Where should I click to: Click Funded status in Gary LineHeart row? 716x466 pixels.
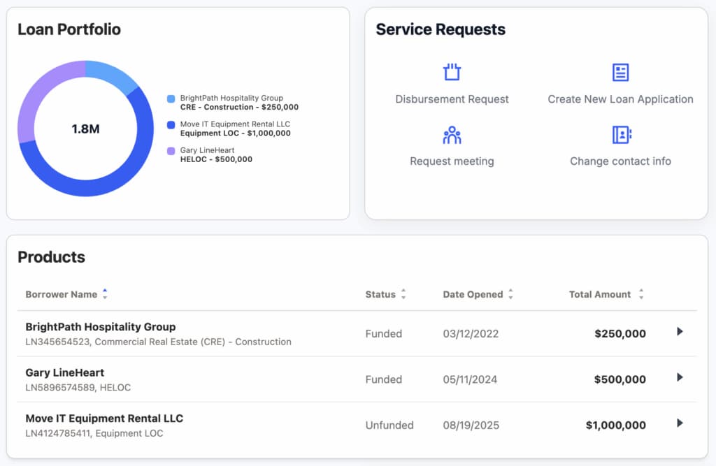tap(384, 379)
